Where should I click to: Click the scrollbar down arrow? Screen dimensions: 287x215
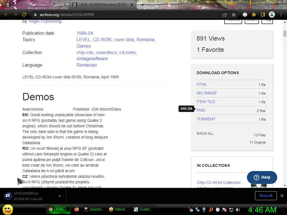(285, 186)
